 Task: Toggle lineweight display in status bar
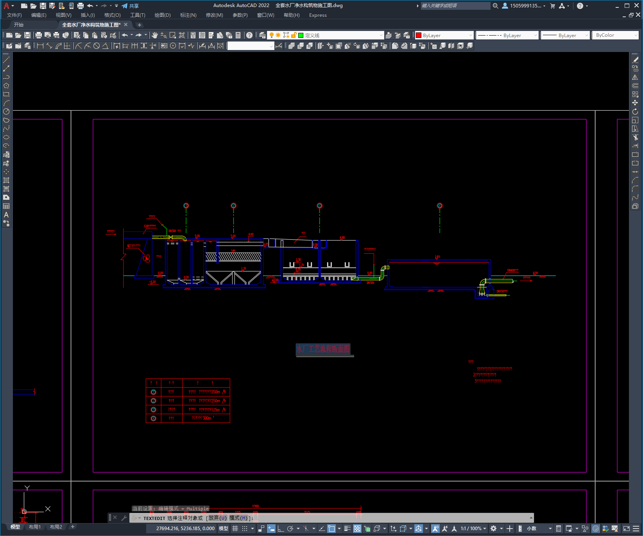point(347,529)
